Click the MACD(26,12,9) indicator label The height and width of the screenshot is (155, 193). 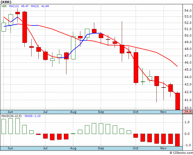tap(12, 116)
